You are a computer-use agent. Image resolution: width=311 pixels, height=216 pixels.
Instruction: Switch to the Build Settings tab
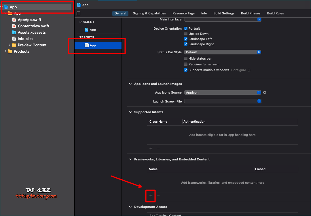pyautogui.click(x=224, y=13)
